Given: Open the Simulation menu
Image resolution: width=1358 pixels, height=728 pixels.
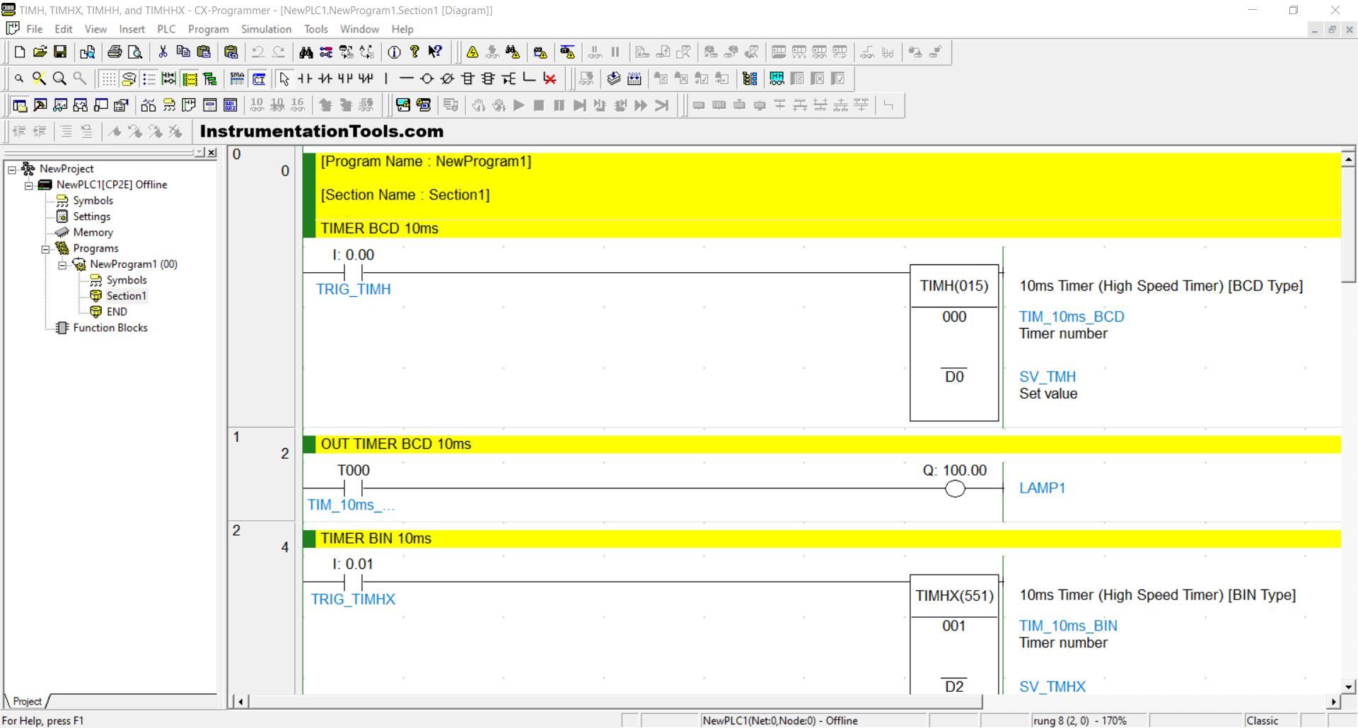Looking at the screenshot, I should pos(266,29).
